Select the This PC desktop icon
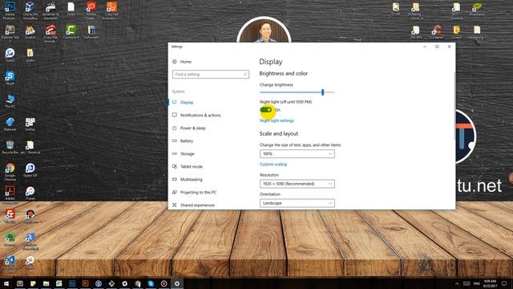Viewport: 513px width, 289px height. point(10,101)
